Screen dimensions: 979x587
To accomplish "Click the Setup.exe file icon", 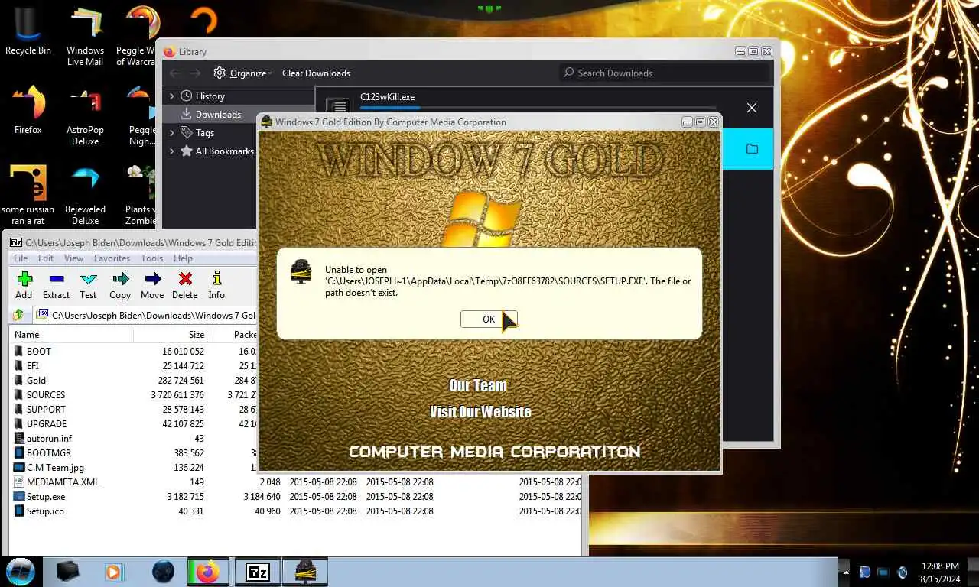I will point(19,496).
